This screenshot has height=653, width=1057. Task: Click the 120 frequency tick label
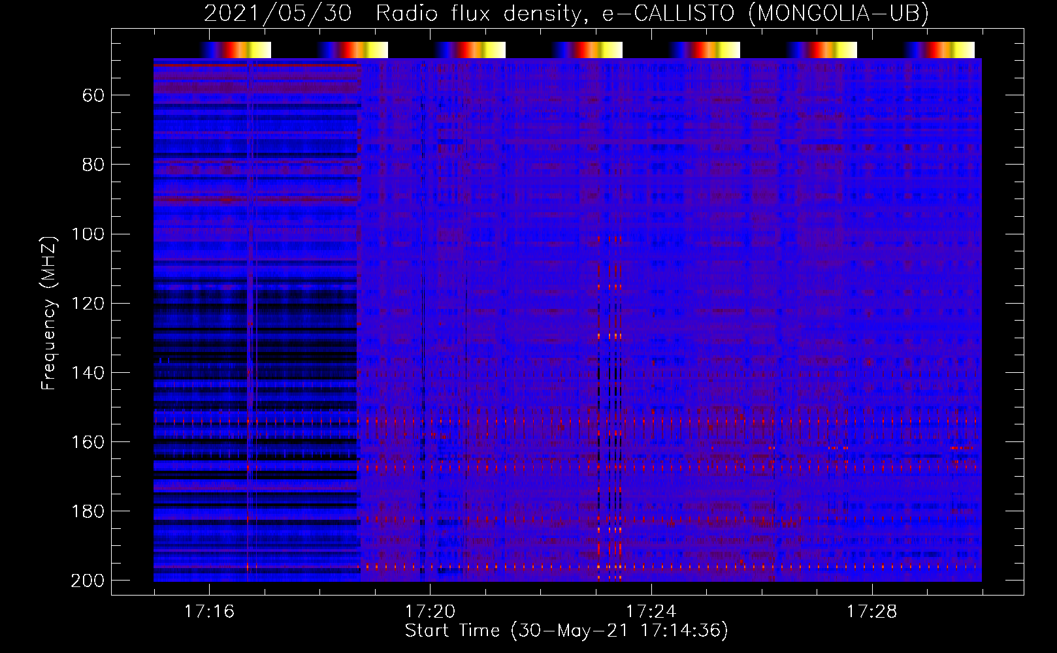tap(88, 304)
